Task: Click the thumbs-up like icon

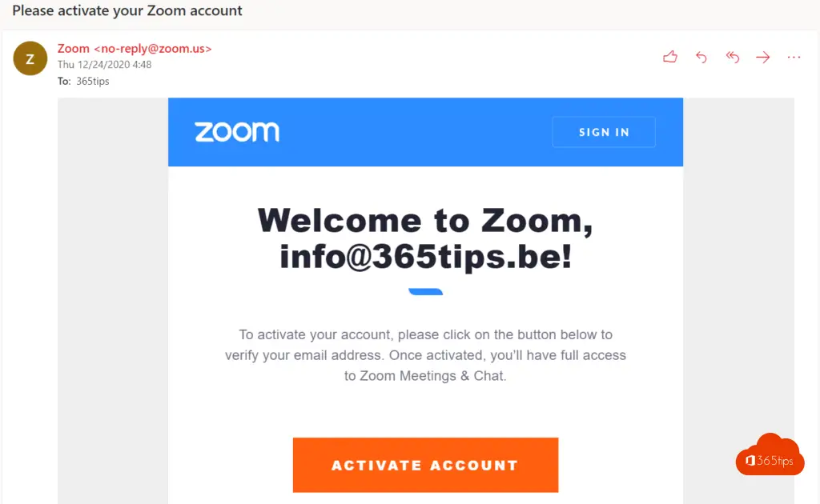Action: 670,57
